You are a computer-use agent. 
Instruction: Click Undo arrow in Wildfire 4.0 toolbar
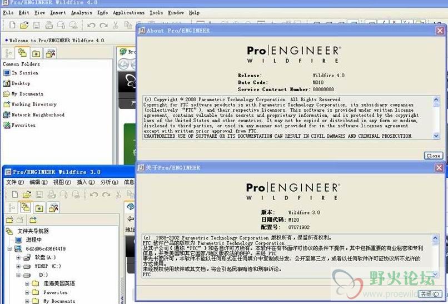pos(91,26)
